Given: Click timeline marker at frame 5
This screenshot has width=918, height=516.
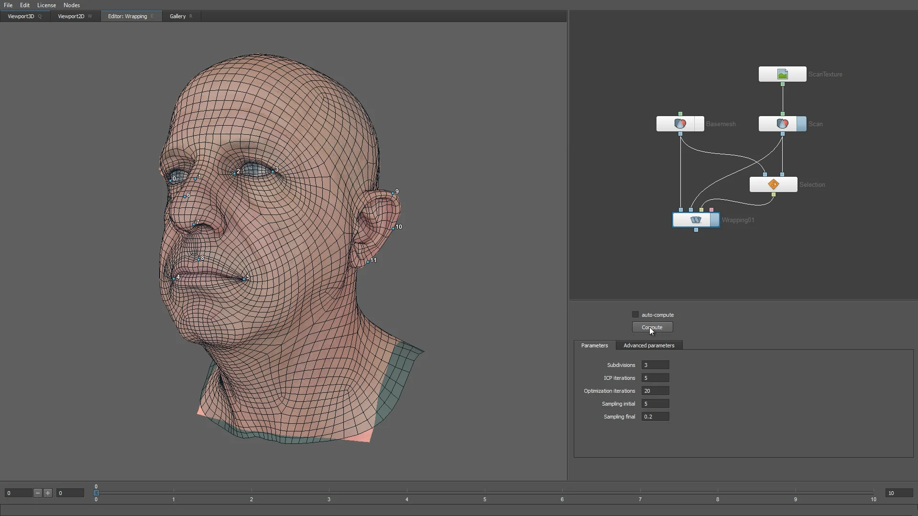Looking at the screenshot, I should click(484, 492).
